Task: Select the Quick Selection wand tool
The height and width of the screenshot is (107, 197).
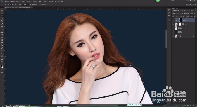Action: tap(2, 19)
